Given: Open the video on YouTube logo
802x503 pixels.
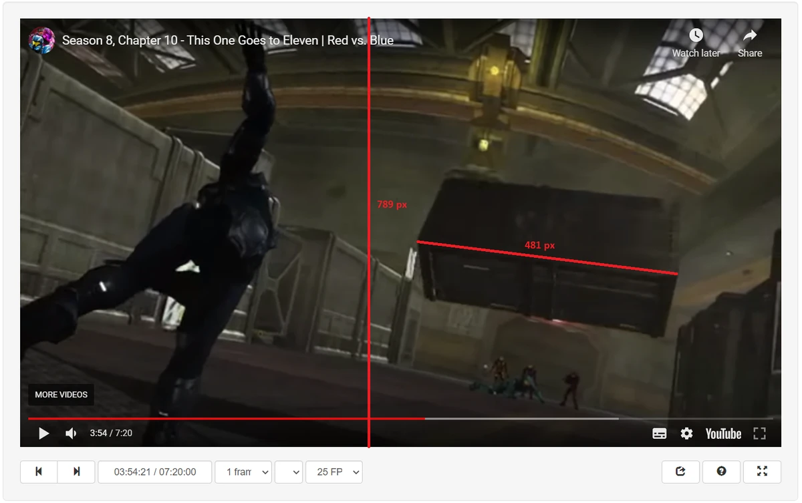Looking at the screenshot, I should (x=723, y=434).
